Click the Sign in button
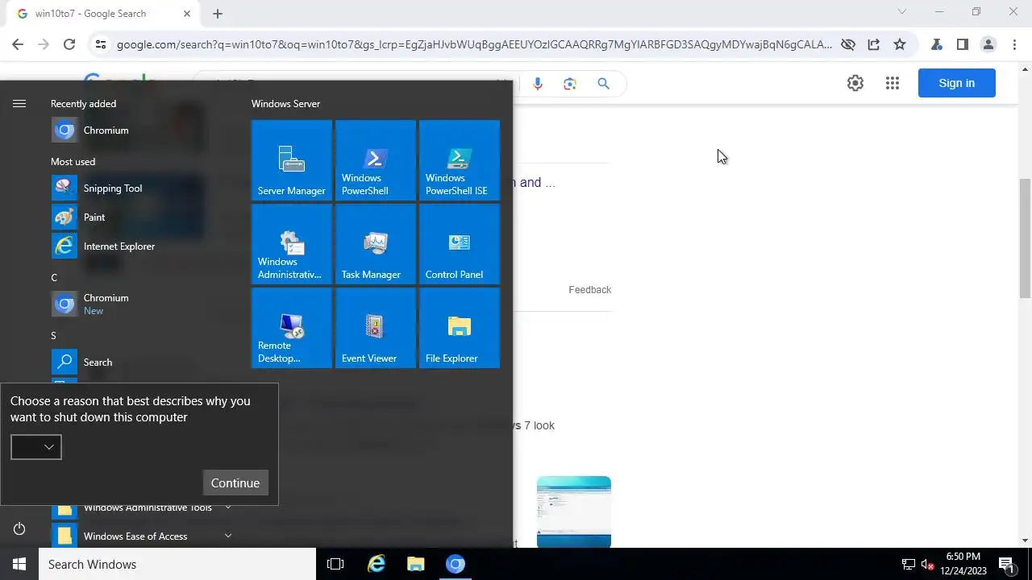Image resolution: width=1032 pixels, height=580 pixels. coord(957,83)
